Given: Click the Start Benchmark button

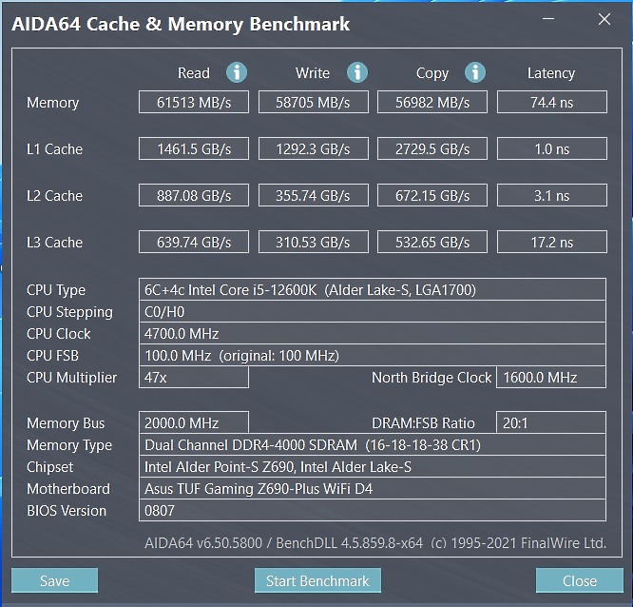Looking at the screenshot, I should 317,580.
